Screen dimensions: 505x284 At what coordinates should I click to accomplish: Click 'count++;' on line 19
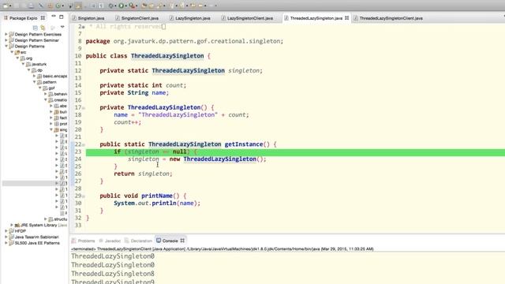(x=128, y=122)
